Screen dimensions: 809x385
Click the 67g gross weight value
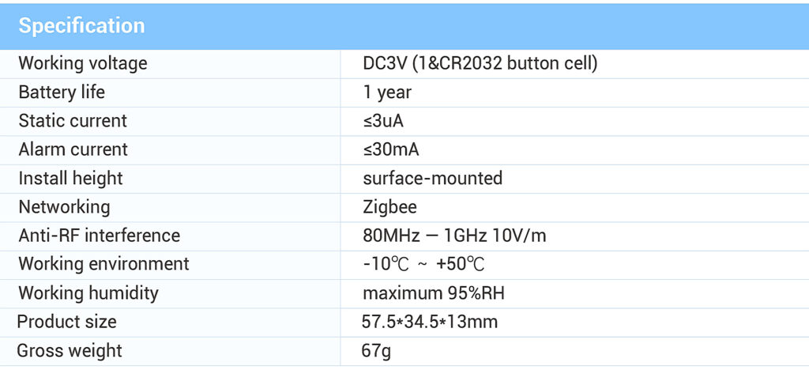click(376, 350)
